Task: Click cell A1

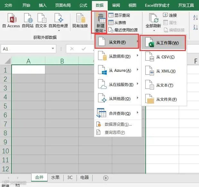Action: pyautogui.click(x=28, y=70)
